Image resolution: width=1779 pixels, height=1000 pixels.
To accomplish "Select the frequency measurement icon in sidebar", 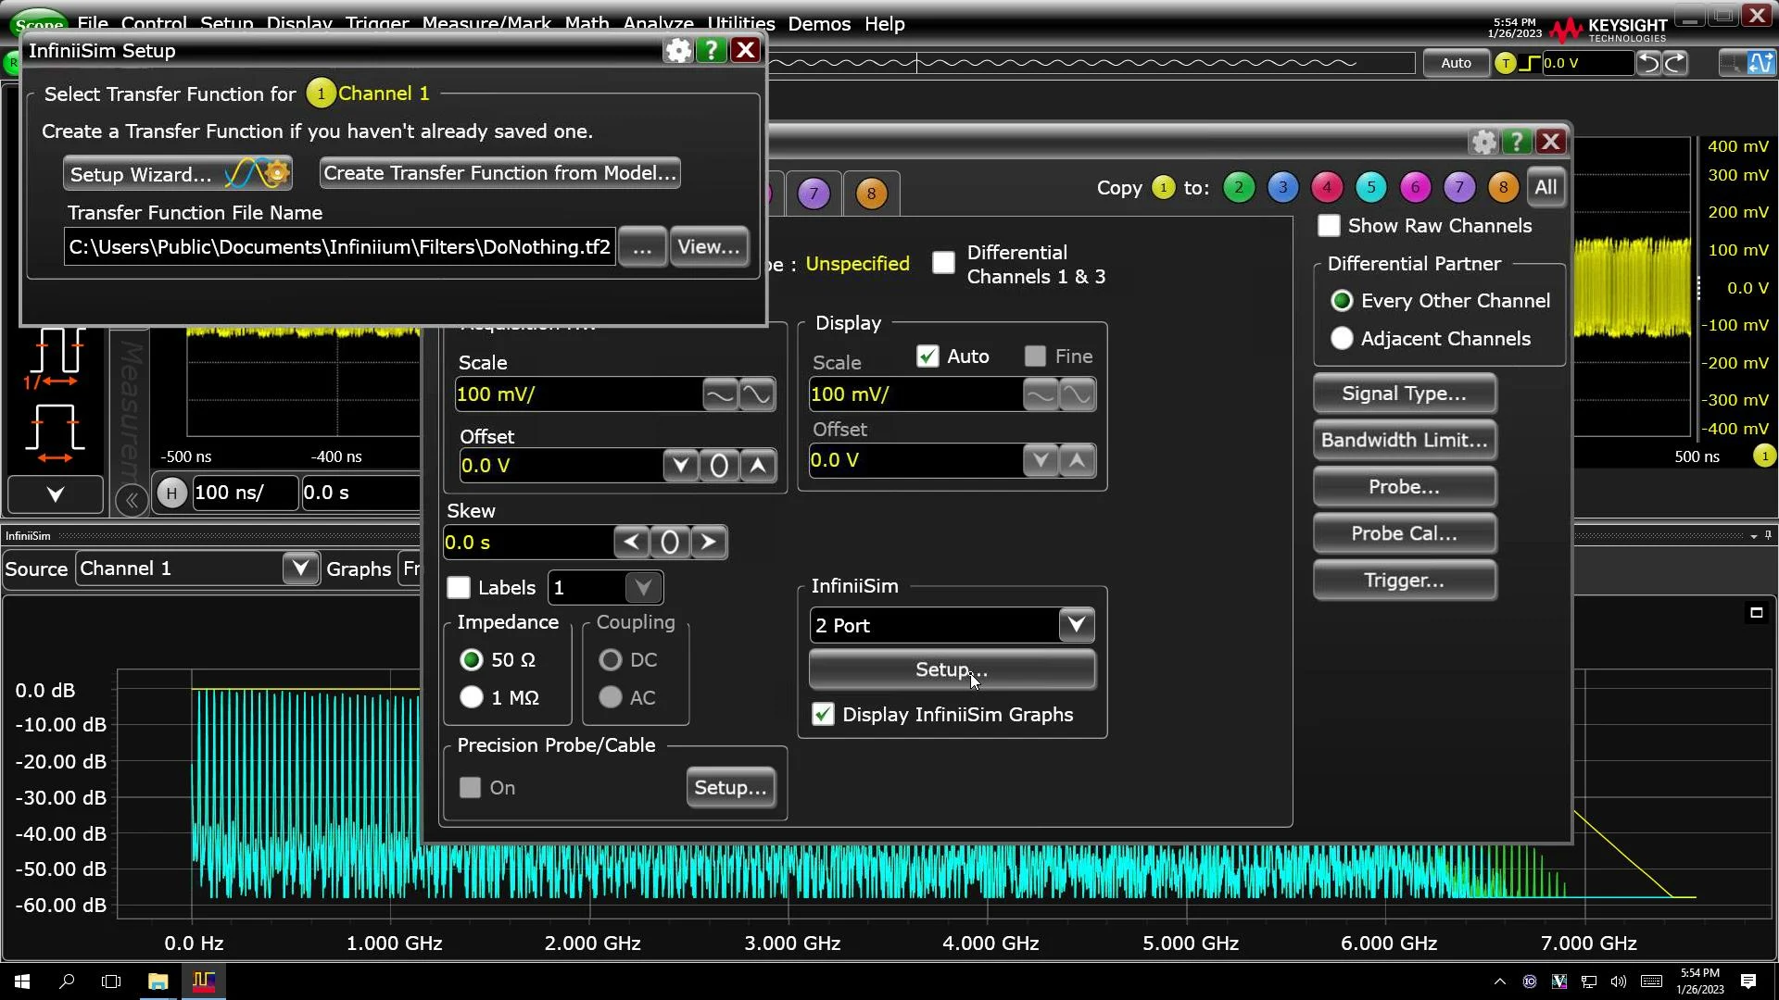I will (56, 359).
